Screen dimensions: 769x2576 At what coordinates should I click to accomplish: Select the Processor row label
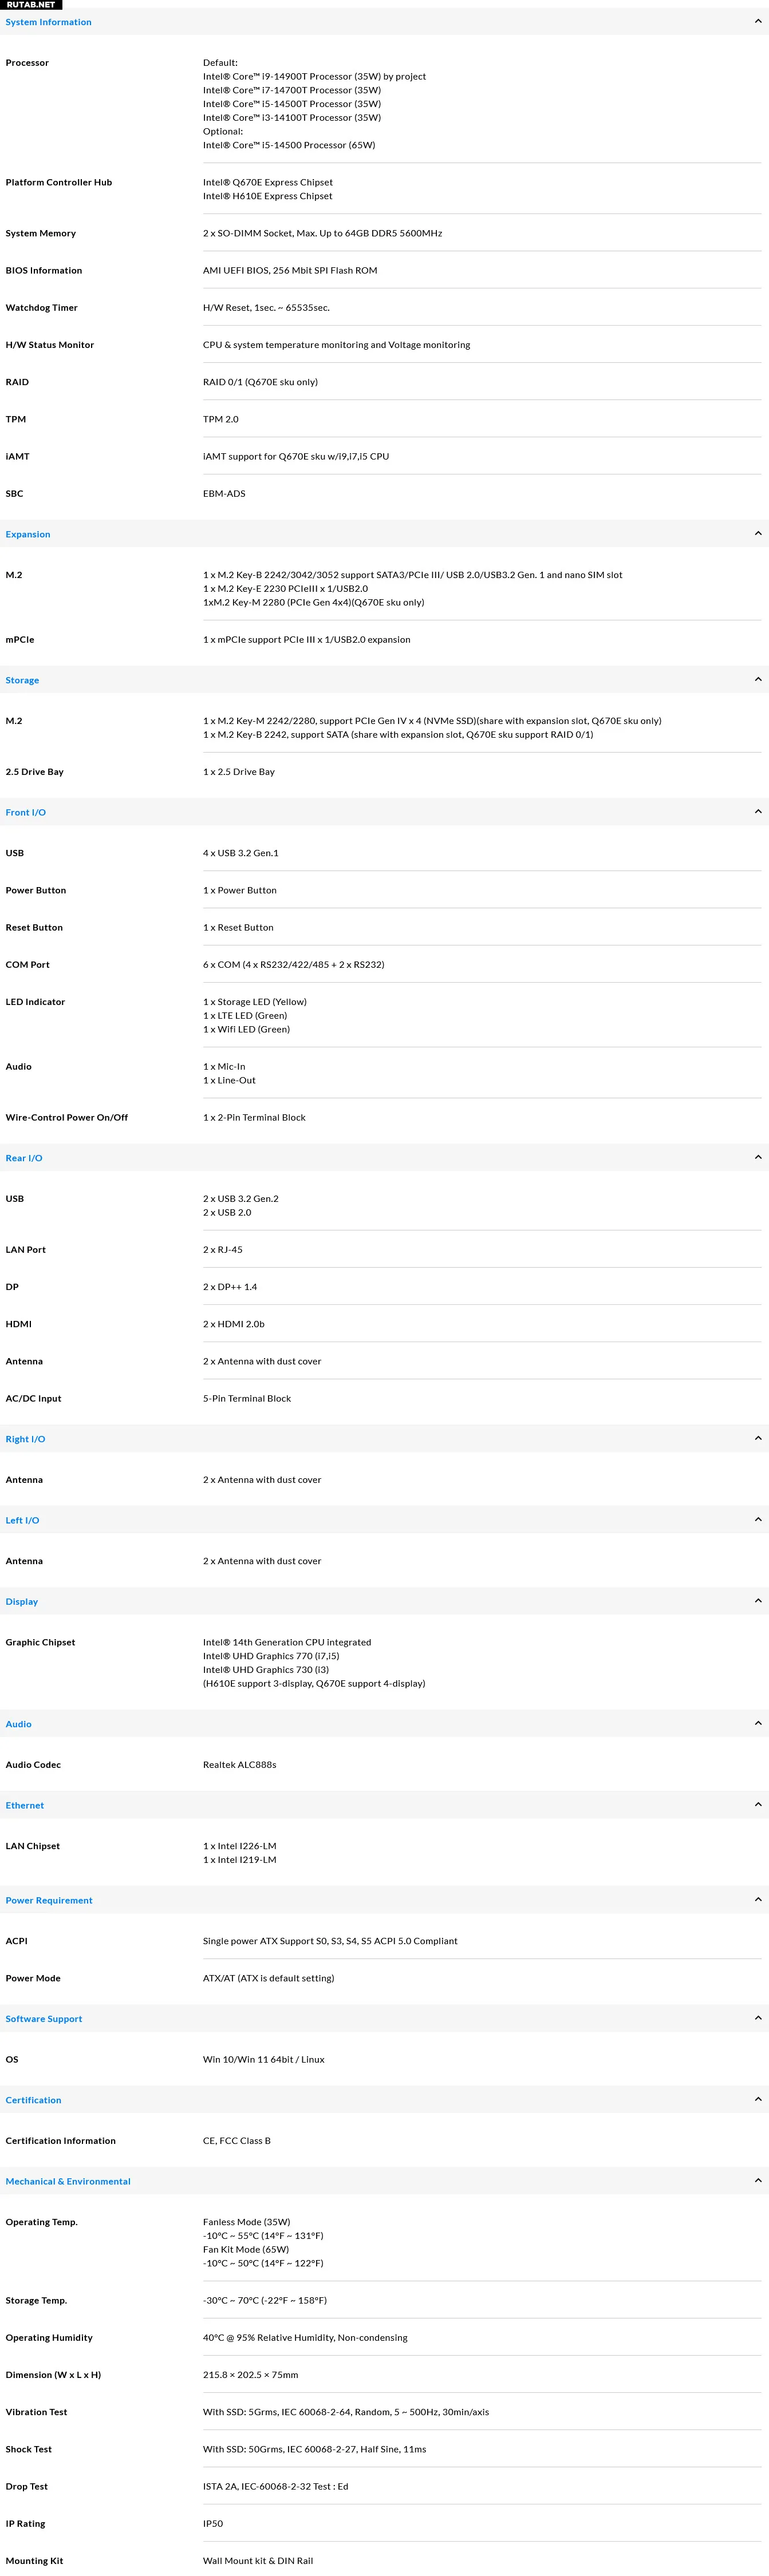pyautogui.click(x=27, y=63)
